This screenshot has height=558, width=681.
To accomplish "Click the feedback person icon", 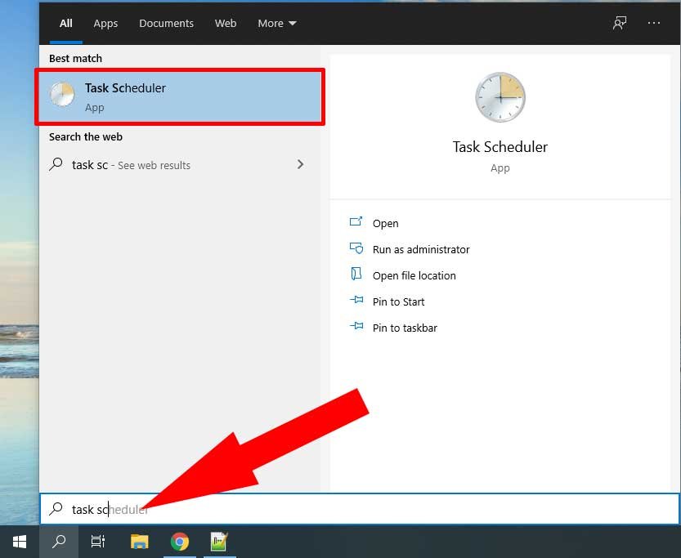I will tap(620, 23).
